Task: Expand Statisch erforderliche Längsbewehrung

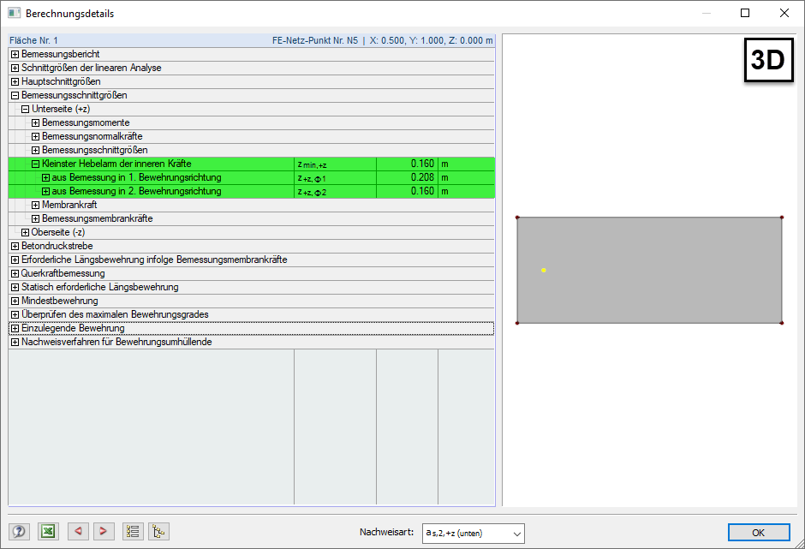Action: (x=15, y=287)
